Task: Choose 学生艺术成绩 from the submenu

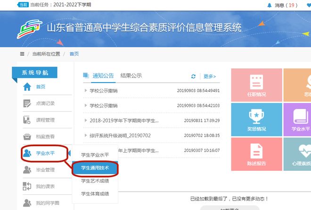Action: point(95,181)
